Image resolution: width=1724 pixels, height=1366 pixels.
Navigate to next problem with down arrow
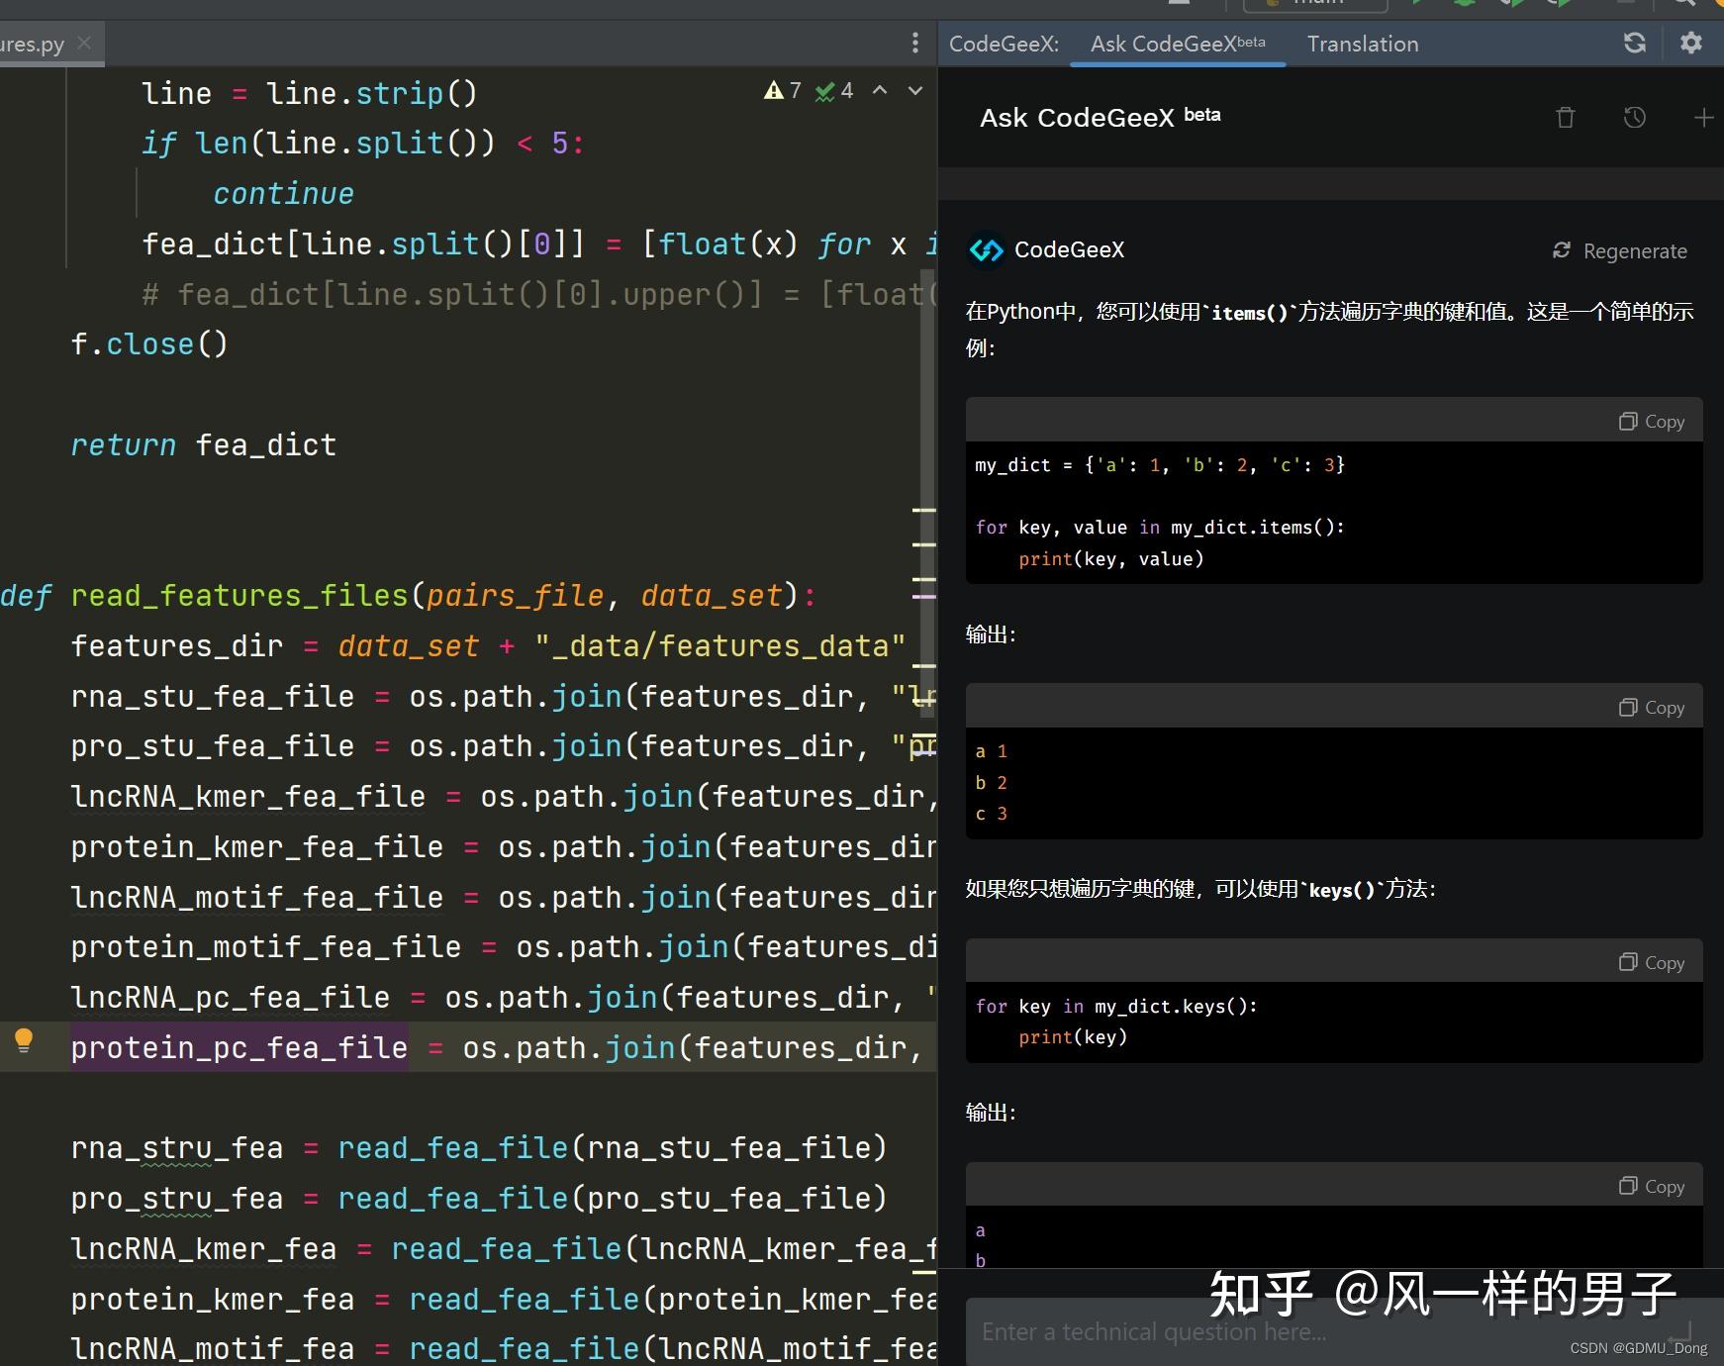pos(913,90)
